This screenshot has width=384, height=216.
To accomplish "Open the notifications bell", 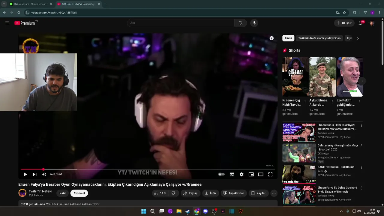I will point(360,23).
